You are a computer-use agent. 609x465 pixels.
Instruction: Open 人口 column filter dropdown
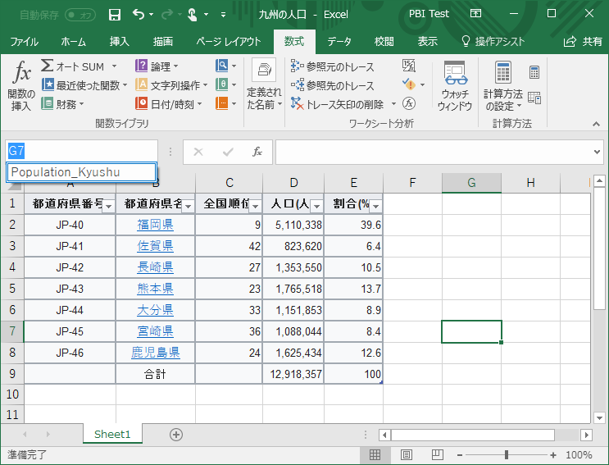click(x=317, y=207)
